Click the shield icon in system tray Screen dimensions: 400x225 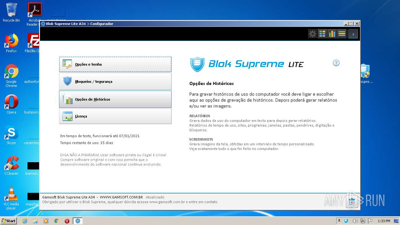coord(346,221)
